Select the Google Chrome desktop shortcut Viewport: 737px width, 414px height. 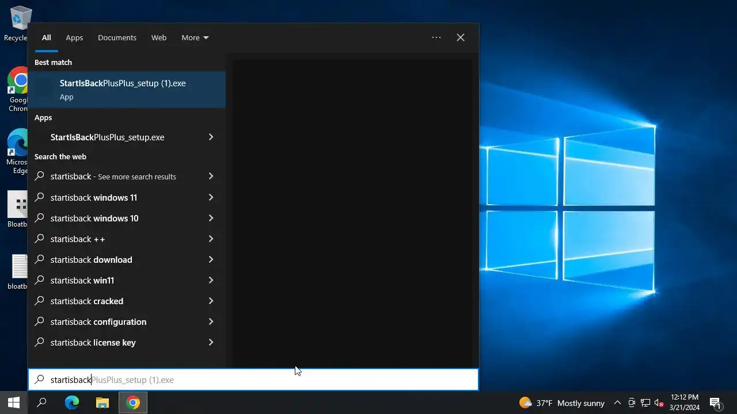[x=18, y=90]
